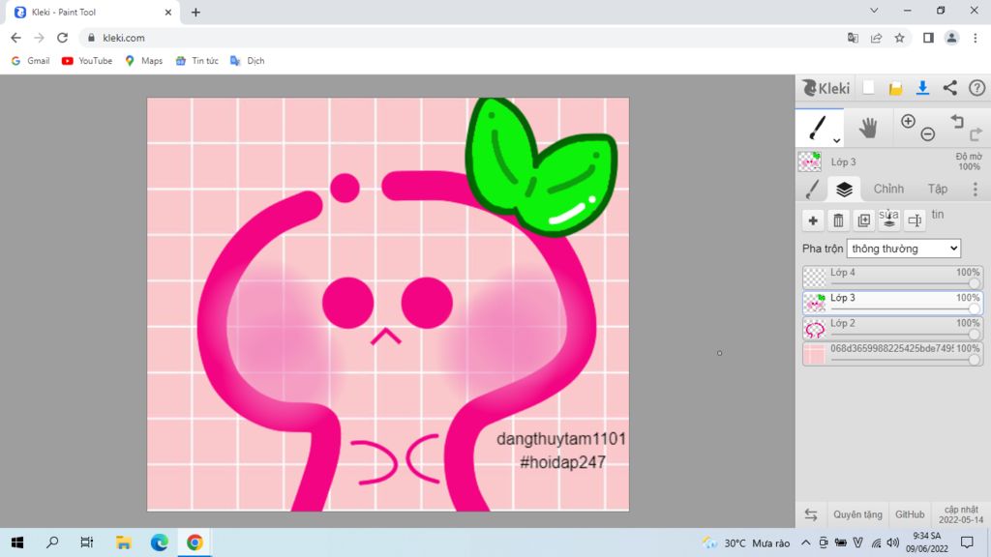Expand the brush tool dropdown arrow
991x557 pixels.
pyautogui.click(x=836, y=141)
